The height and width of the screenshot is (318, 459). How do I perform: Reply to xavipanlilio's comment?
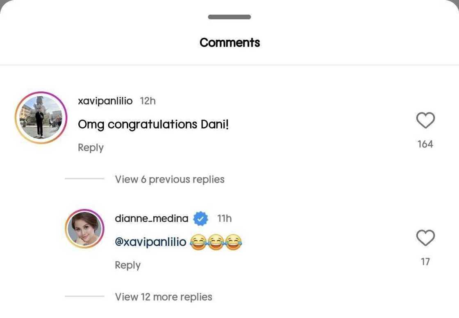pos(91,147)
